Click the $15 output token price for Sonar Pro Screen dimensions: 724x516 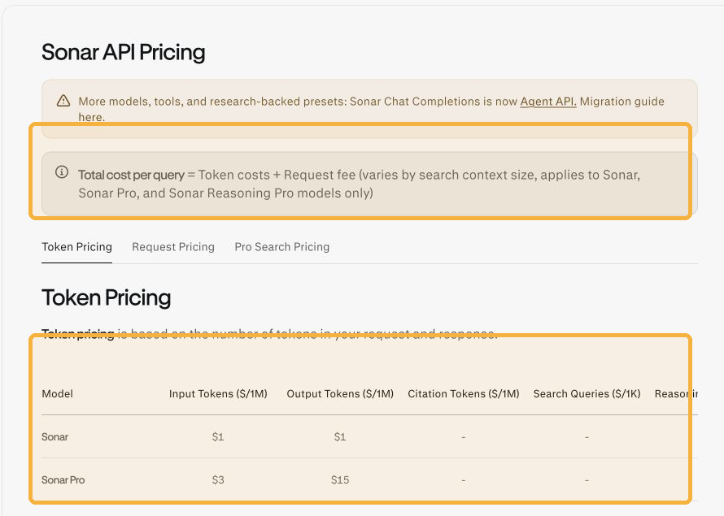[340, 480]
